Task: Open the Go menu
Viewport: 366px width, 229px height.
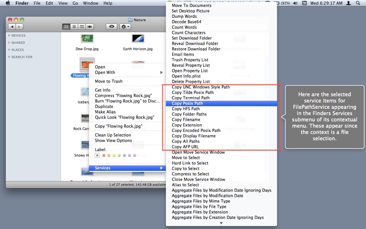Action: pyautogui.click(x=75, y=3)
